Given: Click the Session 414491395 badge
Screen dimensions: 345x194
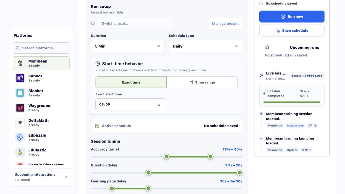Looking at the screenshot, I should click(307, 76).
